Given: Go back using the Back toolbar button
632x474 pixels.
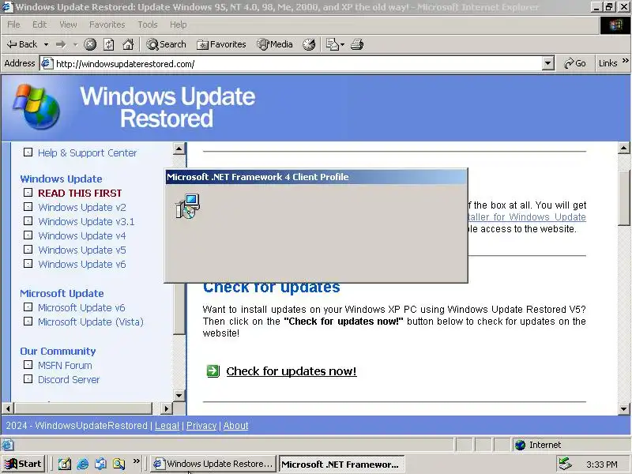Looking at the screenshot, I should (x=22, y=44).
